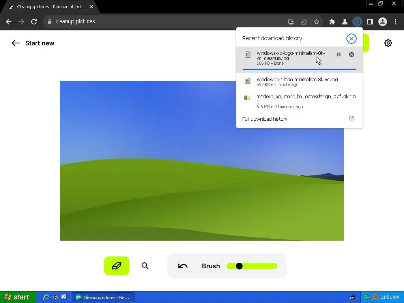Toggle the Downloads toolbar icon

point(357,22)
